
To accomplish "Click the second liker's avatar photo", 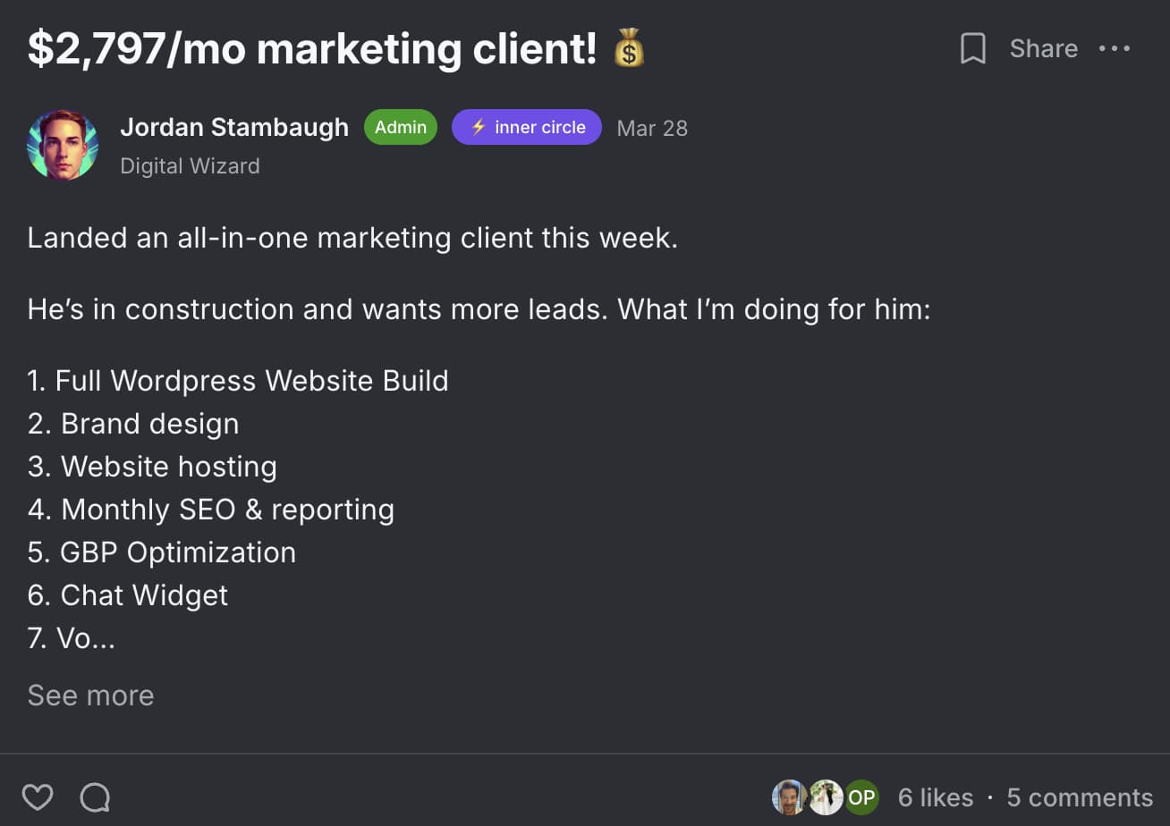I will (825, 796).
